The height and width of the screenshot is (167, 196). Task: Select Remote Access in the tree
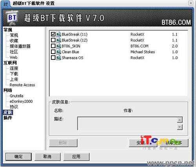22,85
